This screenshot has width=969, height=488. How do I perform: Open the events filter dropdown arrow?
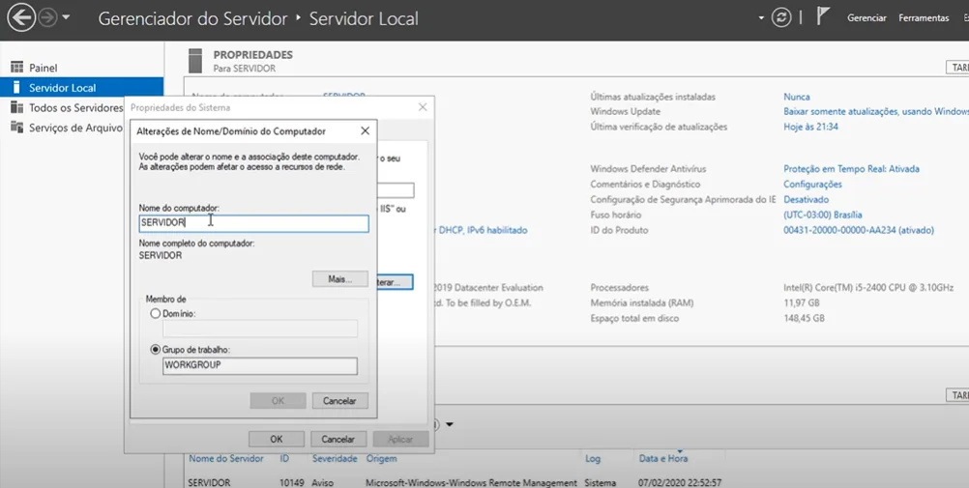pos(450,424)
